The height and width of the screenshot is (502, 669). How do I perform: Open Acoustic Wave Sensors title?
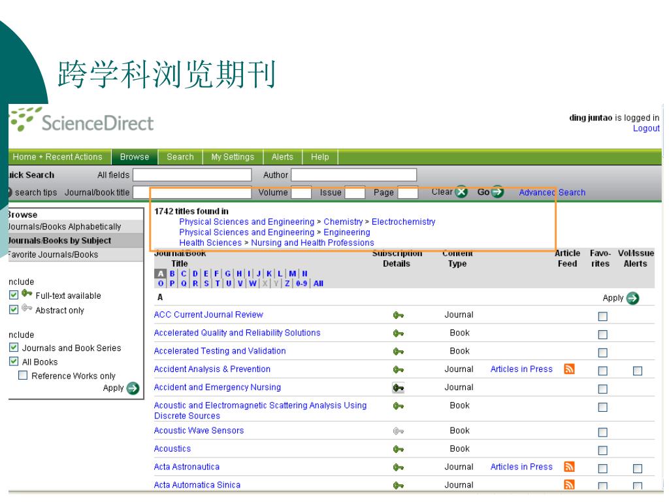tap(199, 431)
